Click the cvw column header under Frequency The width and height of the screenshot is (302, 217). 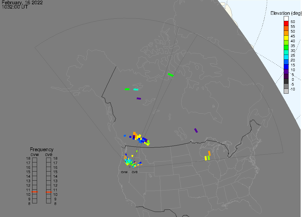point(35,154)
